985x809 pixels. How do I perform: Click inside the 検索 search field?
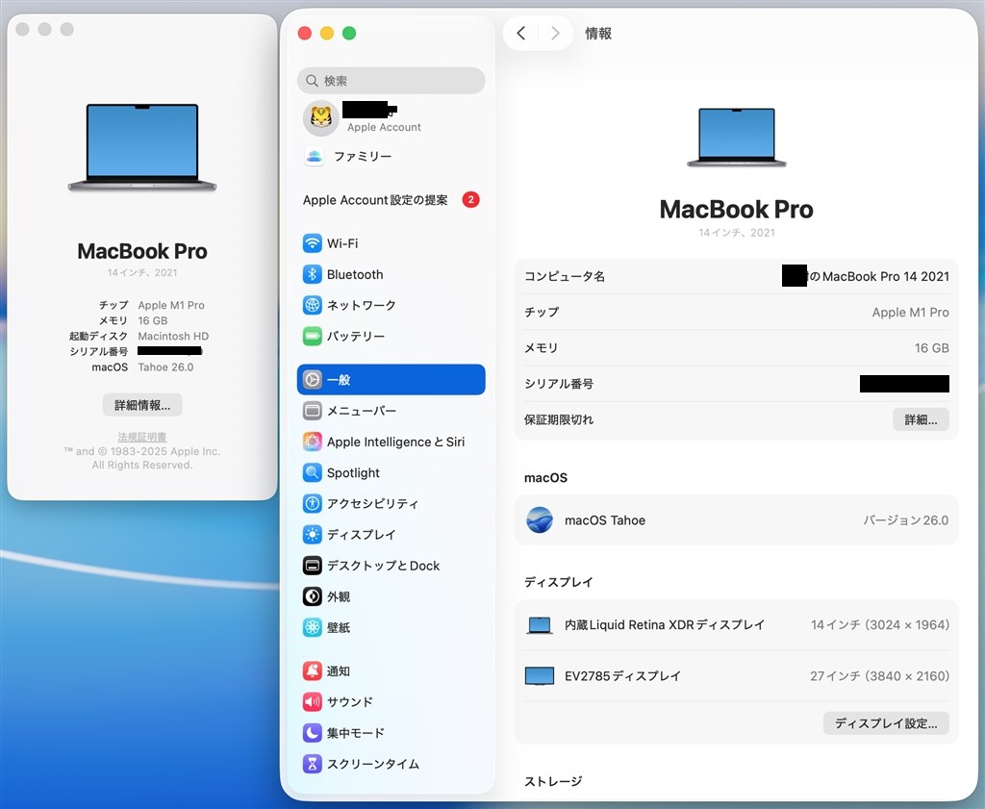[x=391, y=81]
